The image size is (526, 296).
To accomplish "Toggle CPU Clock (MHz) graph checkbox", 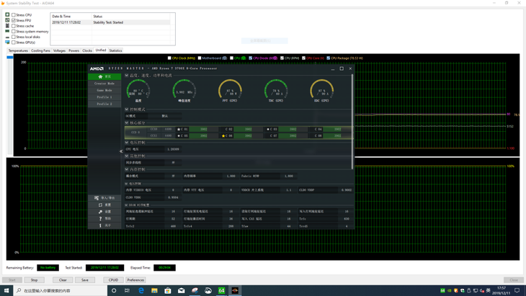I will 169,58.
